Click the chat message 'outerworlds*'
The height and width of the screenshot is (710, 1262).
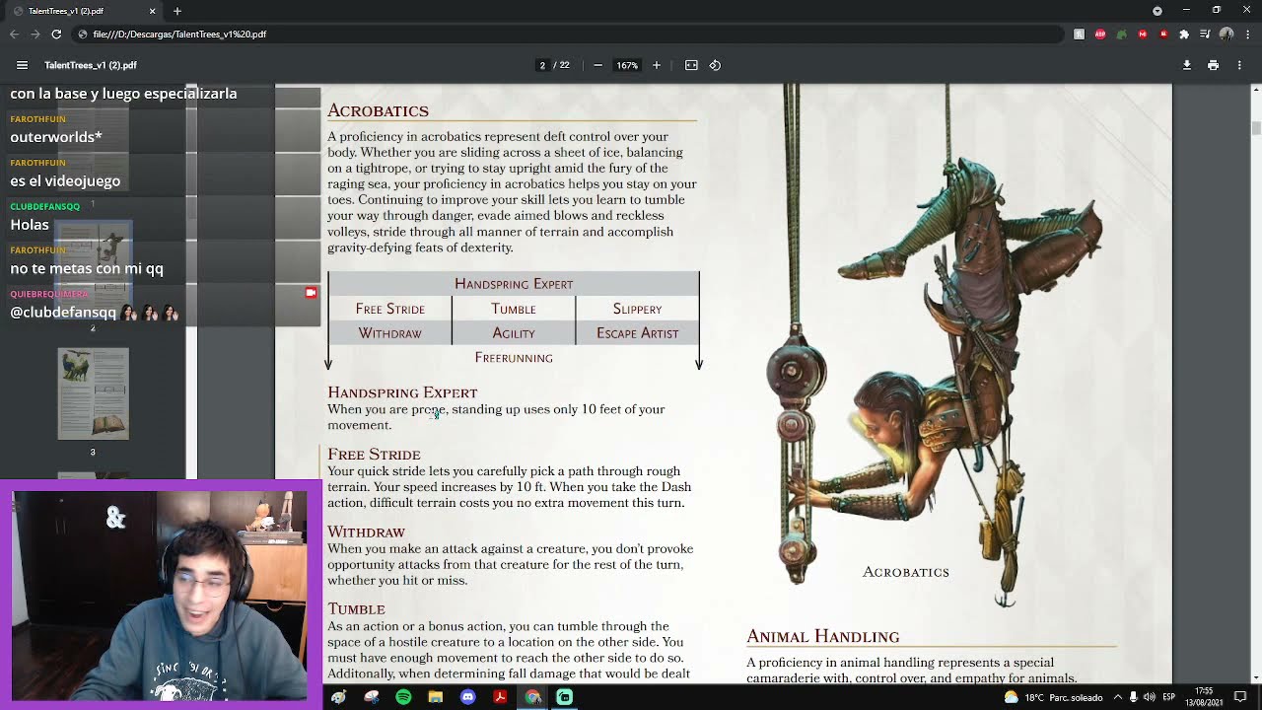pos(56,137)
